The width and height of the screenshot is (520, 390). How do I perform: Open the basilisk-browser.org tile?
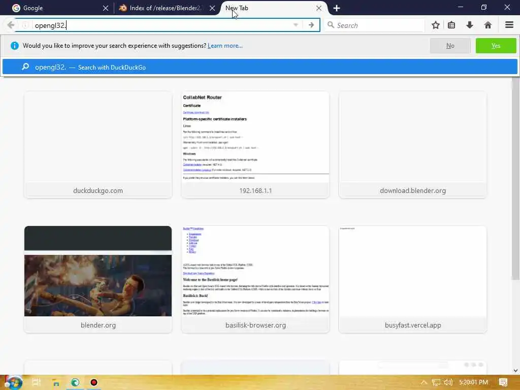pyautogui.click(x=255, y=279)
